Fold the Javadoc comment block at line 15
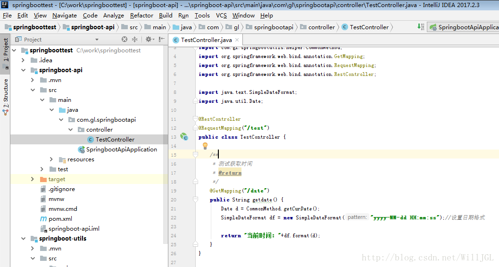Image resolution: width=499 pixels, height=267 pixels. click(195, 155)
